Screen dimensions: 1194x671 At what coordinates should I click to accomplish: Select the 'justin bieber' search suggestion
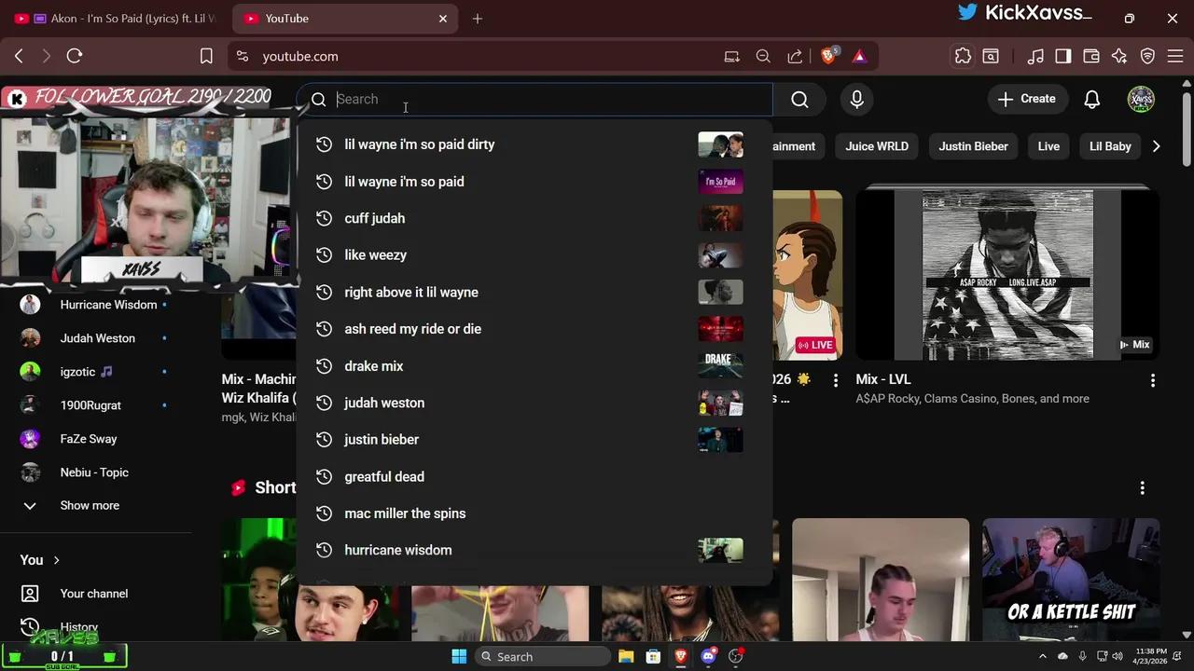535,440
